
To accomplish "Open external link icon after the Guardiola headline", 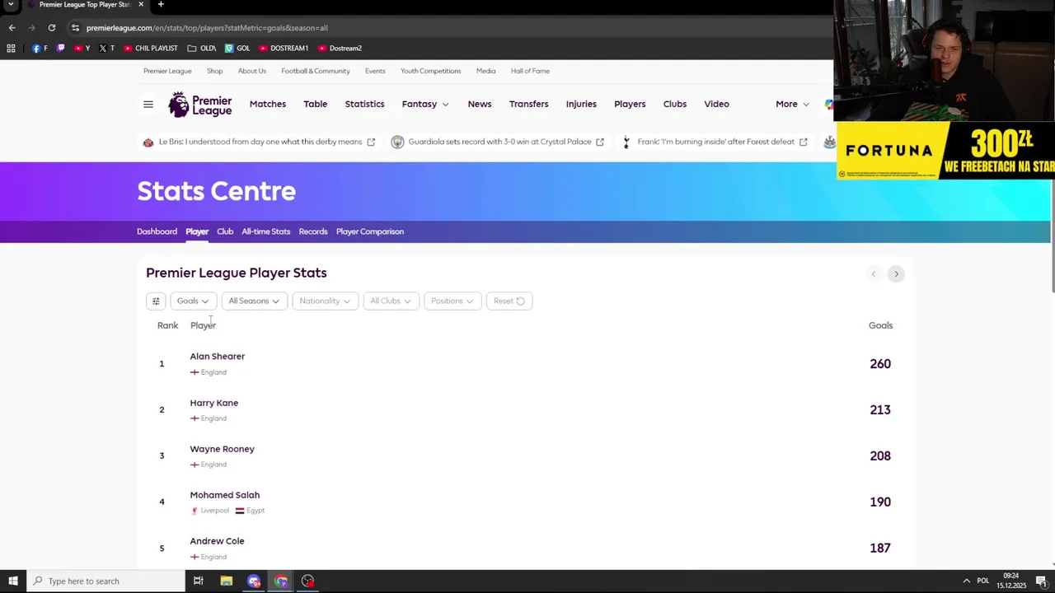I will coord(600,142).
